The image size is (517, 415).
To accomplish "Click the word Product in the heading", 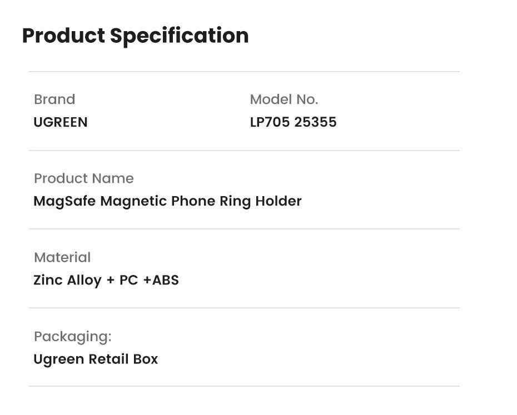I will point(63,36).
